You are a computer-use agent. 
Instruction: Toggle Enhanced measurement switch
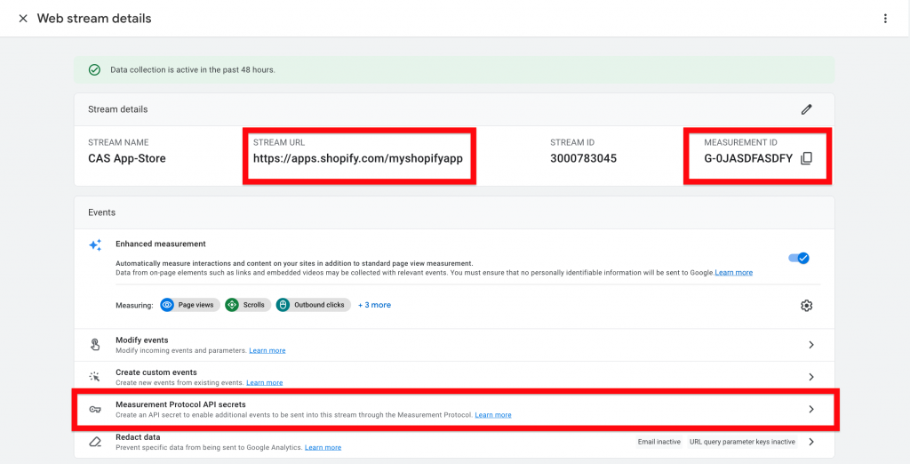coord(799,258)
